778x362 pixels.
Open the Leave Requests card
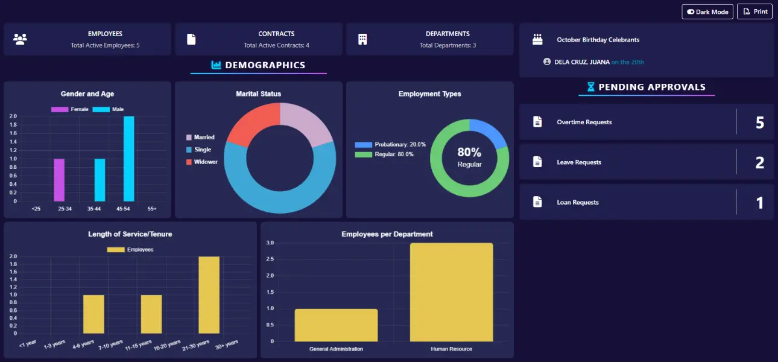(646, 162)
